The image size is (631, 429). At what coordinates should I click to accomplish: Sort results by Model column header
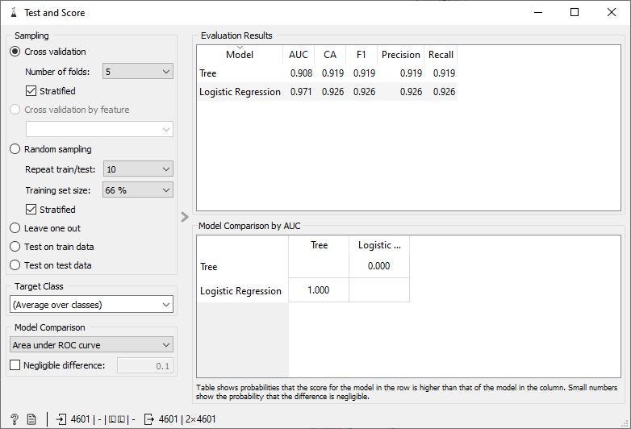click(240, 55)
